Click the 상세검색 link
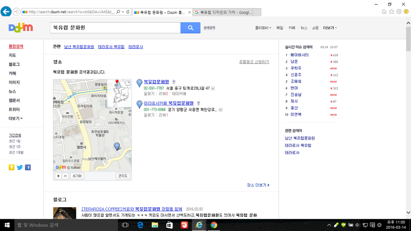 point(209,28)
